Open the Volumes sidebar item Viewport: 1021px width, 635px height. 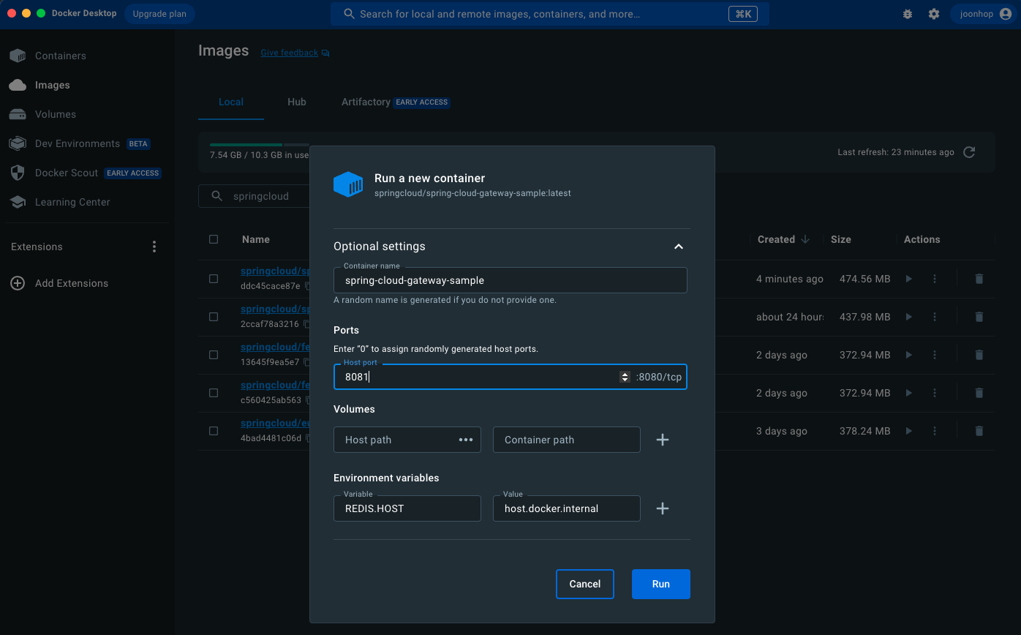point(56,114)
